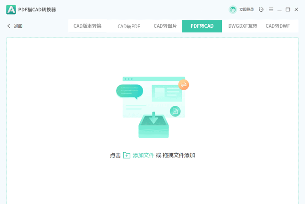Click the green document badge icon
This screenshot has height=204, width=305.
[175, 111]
